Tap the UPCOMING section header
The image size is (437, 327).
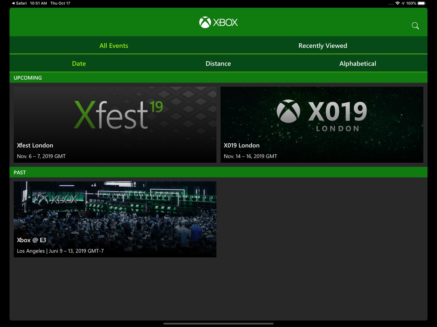pos(218,77)
